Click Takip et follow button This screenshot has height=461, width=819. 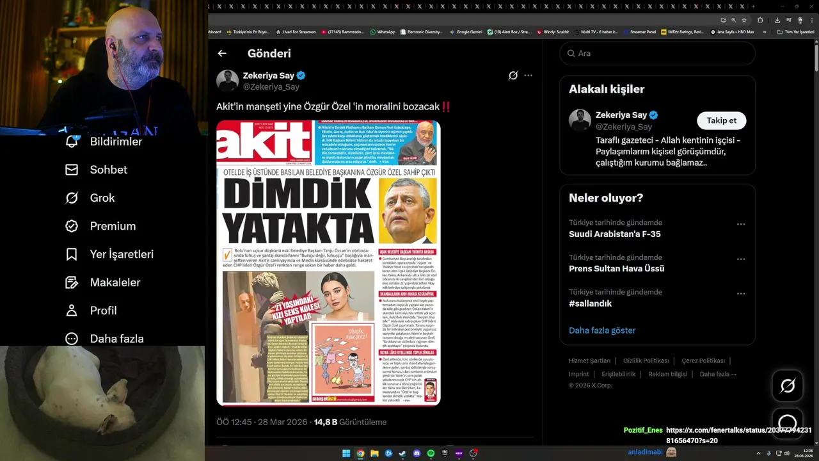(722, 120)
